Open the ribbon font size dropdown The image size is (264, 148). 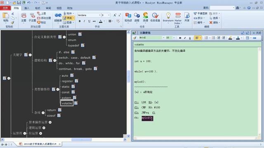109,15
